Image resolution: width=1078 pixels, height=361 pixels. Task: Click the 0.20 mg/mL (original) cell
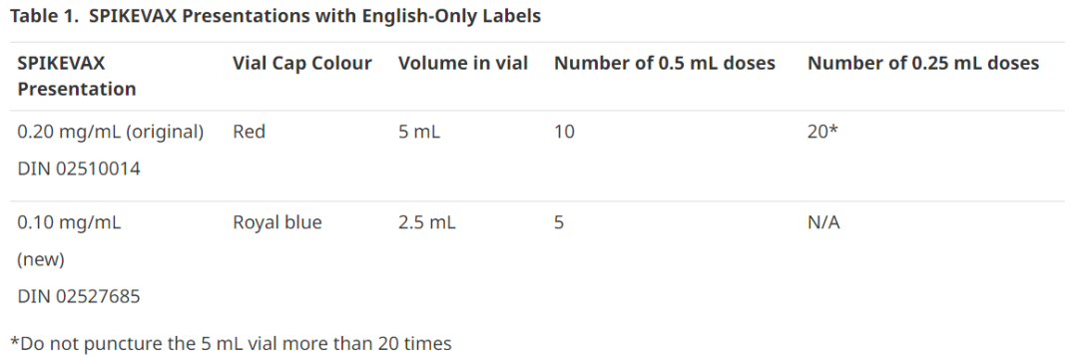(x=111, y=132)
